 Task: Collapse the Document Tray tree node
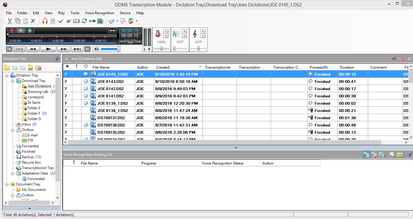7,184
